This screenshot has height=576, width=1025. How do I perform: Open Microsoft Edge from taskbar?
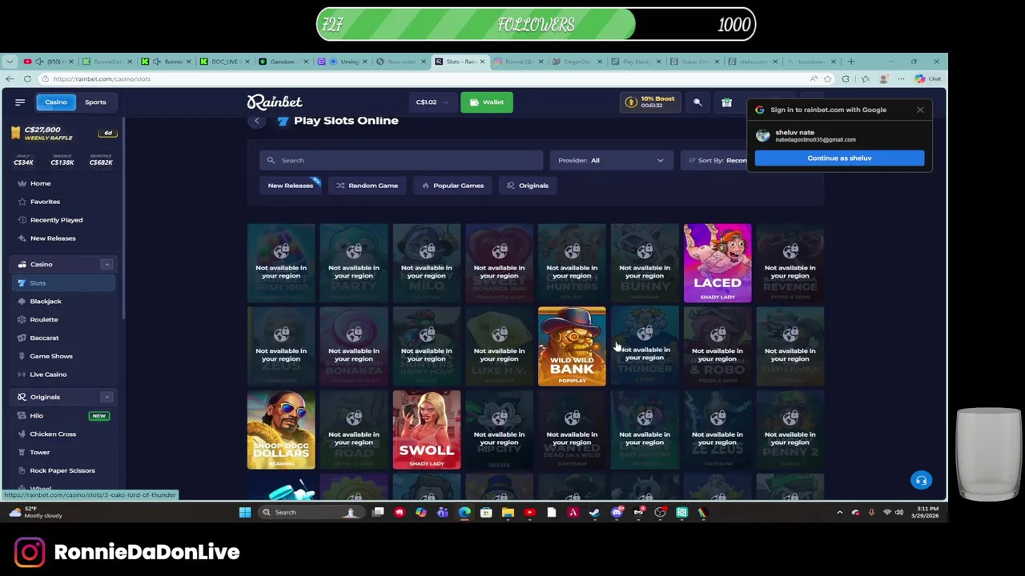[x=464, y=512]
